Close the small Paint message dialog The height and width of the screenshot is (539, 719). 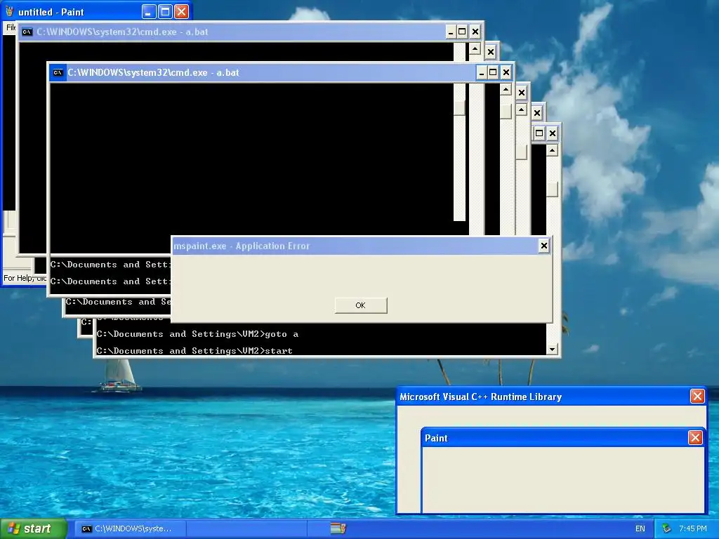point(695,438)
